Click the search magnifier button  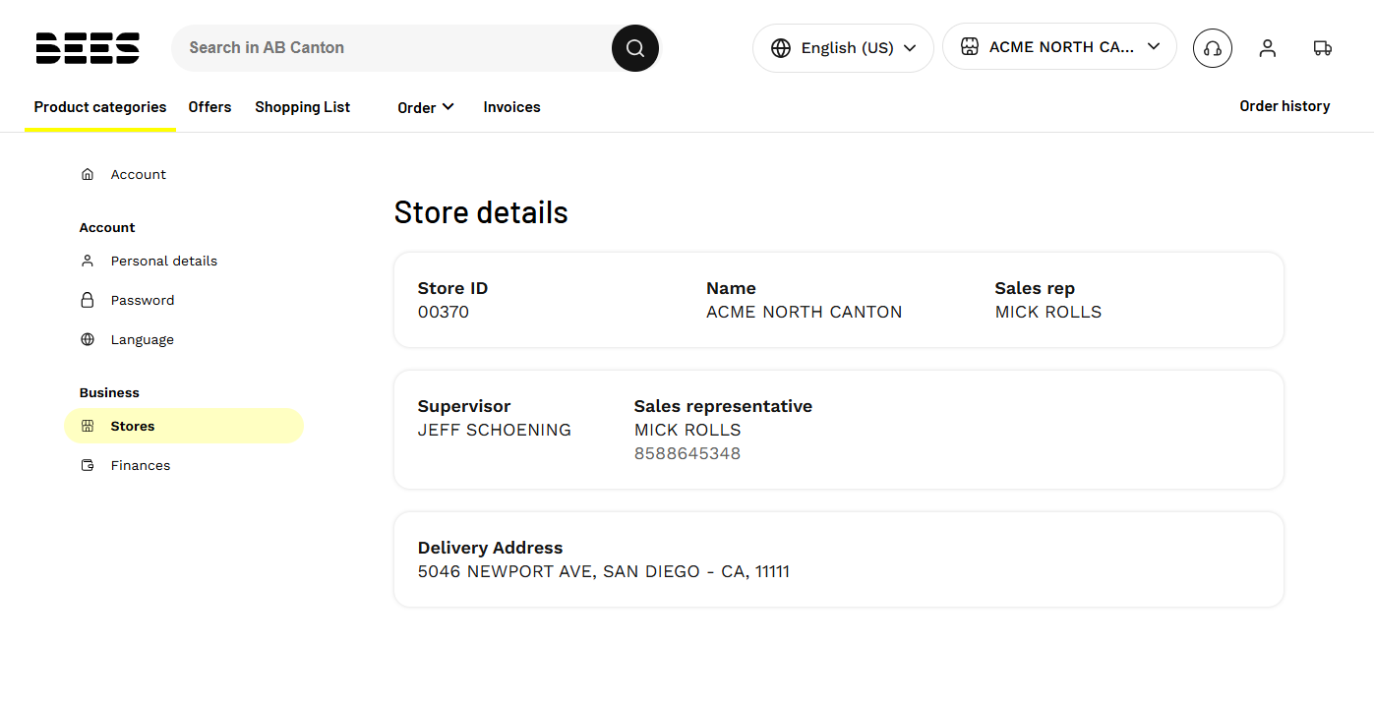point(635,48)
